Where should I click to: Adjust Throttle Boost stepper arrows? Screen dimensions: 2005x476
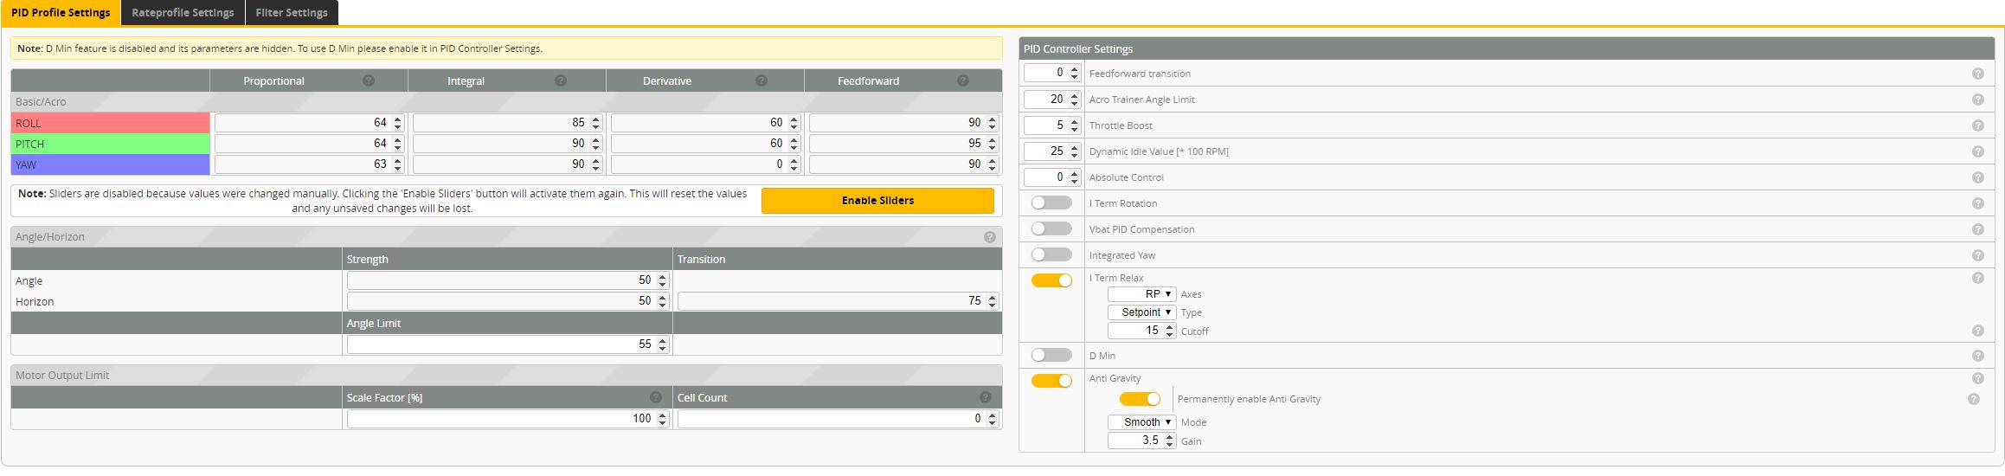(1075, 125)
